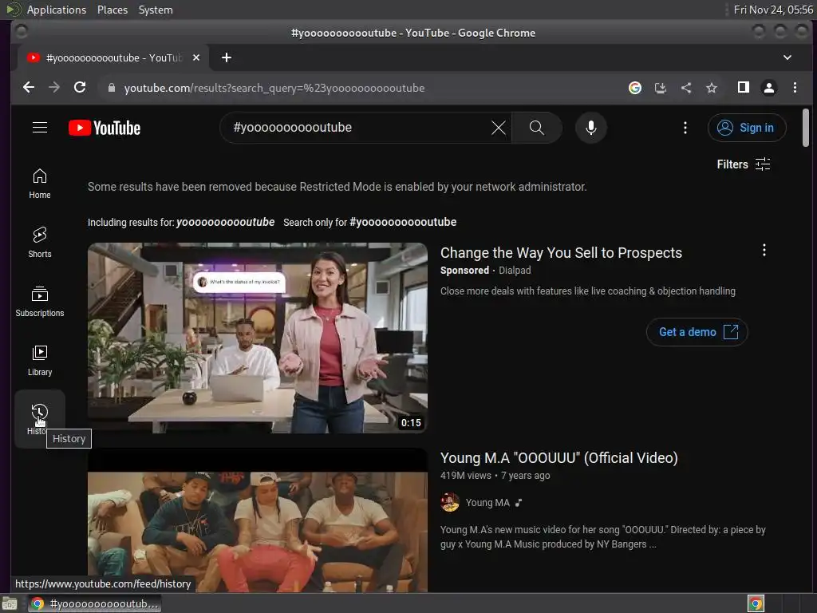Click the YouTube logo
This screenshot has height=613, width=817.
coord(105,128)
